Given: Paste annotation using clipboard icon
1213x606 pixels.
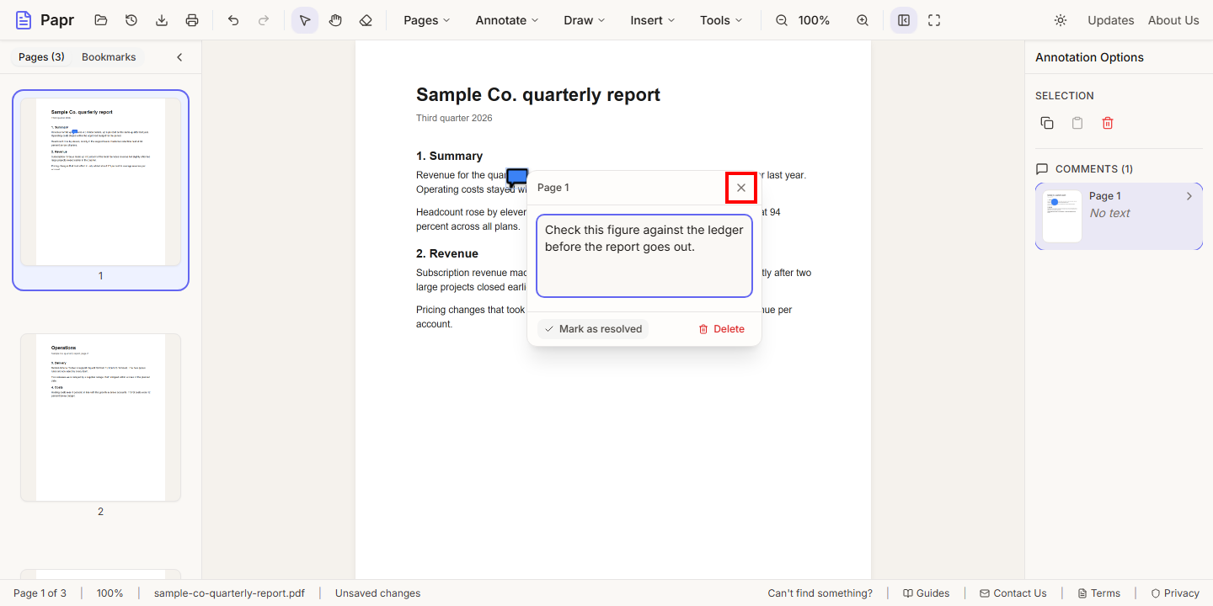Looking at the screenshot, I should (x=1077, y=123).
